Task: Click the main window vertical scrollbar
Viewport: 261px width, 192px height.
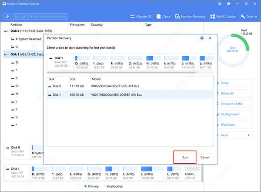Action: (x=202, y=173)
